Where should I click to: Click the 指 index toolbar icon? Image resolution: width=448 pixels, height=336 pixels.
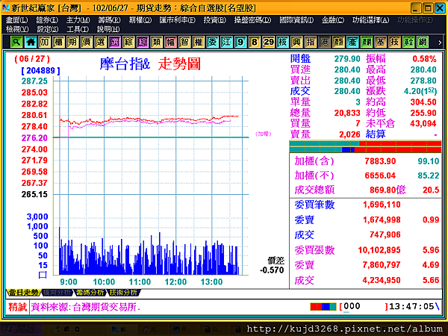tap(311, 42)
